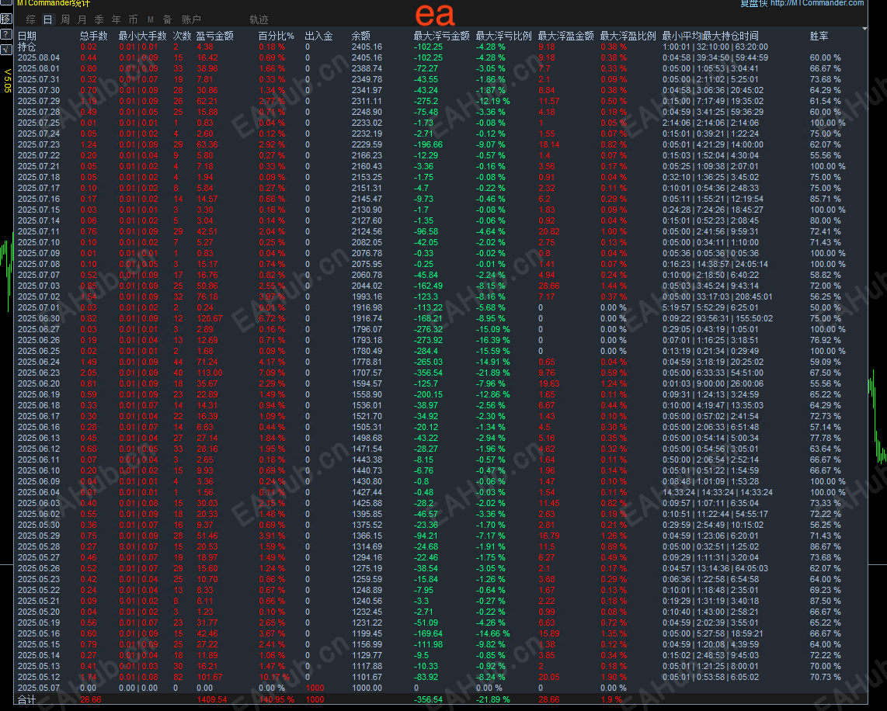887x711 pixels.
Task: Click the 最大浮亏比例 column header
Action: (504, 36)
